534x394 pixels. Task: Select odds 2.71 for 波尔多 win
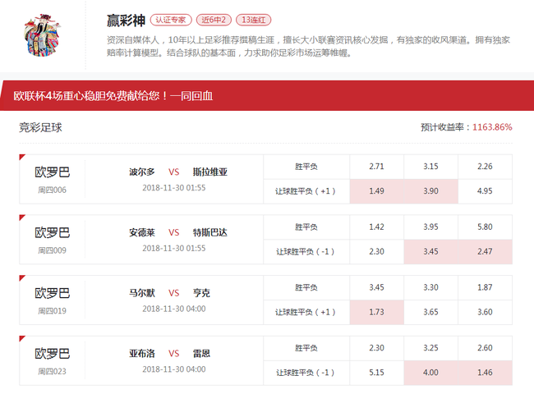(376, 167)
